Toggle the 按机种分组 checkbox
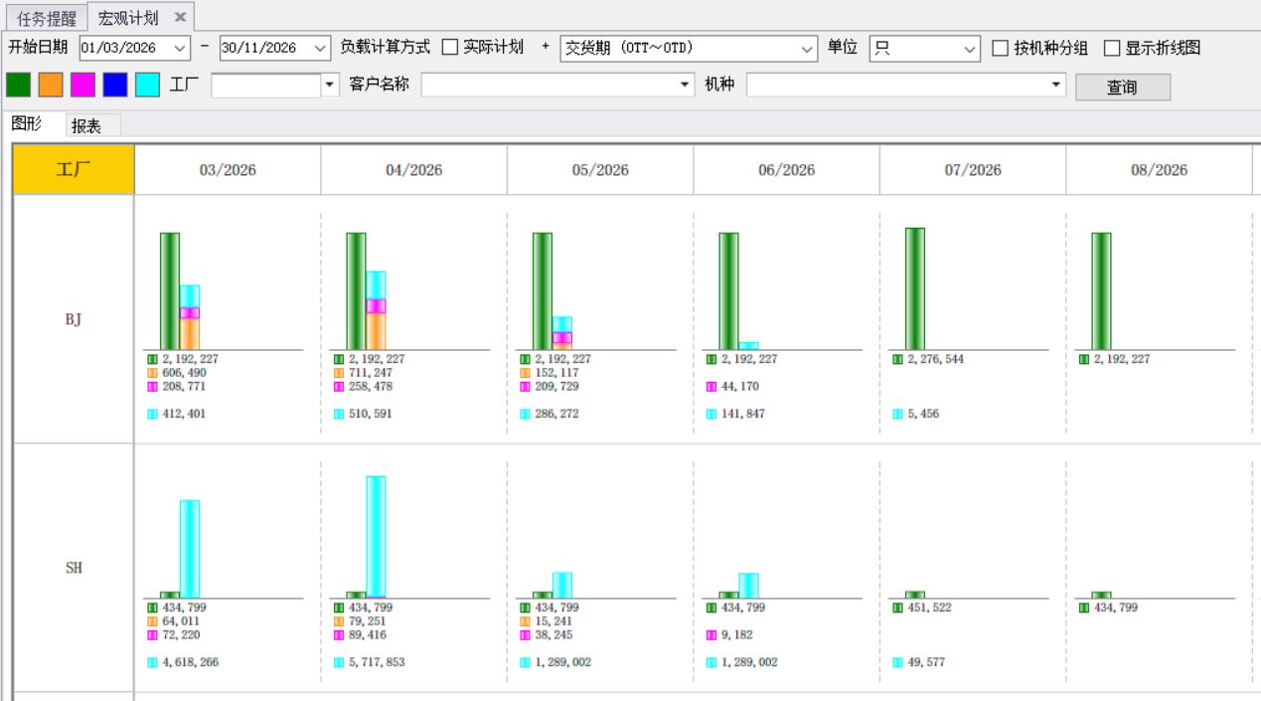Screen dimensions: 1261x701 [x=1001, y=48]
